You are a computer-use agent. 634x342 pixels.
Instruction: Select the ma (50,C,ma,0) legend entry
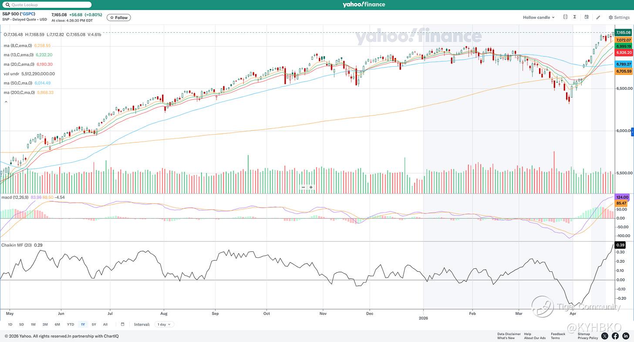27,83
